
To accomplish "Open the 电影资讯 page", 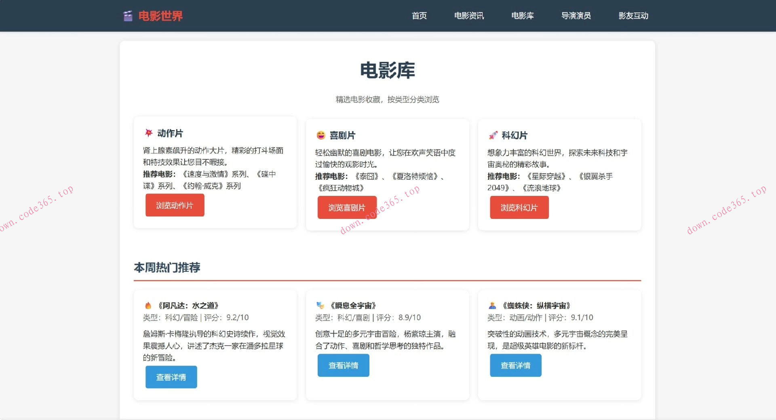I will pos(469,16).
